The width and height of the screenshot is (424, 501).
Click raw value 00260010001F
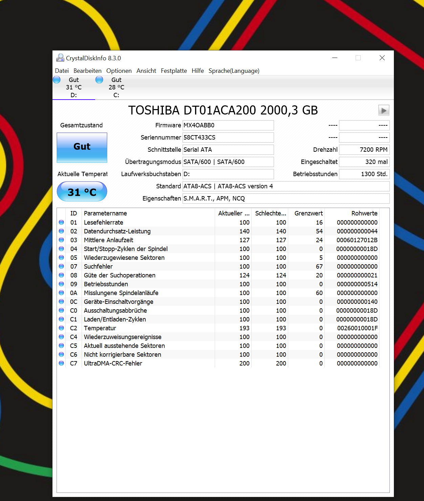pos(357,328)
